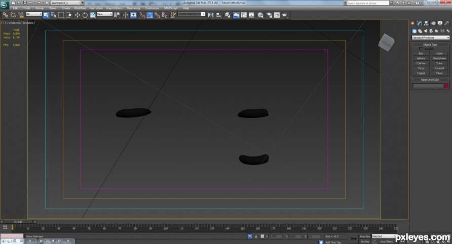Viewport: 452px width, 244px height.
Task: Open the reference coordinate system View dropdown
Action: coord(105,14)
